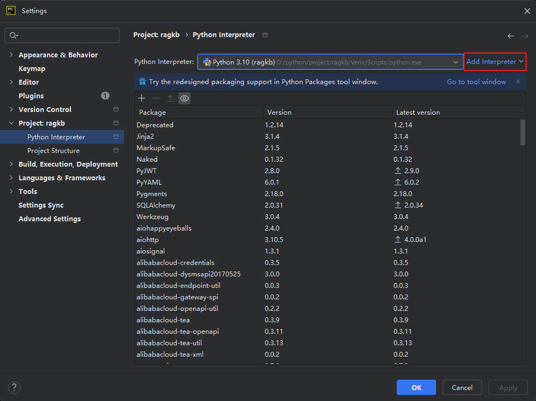Click SQLAlchemy upgrade arrow icon
Viewport: 536px width, 401px height.
point(397,205)
